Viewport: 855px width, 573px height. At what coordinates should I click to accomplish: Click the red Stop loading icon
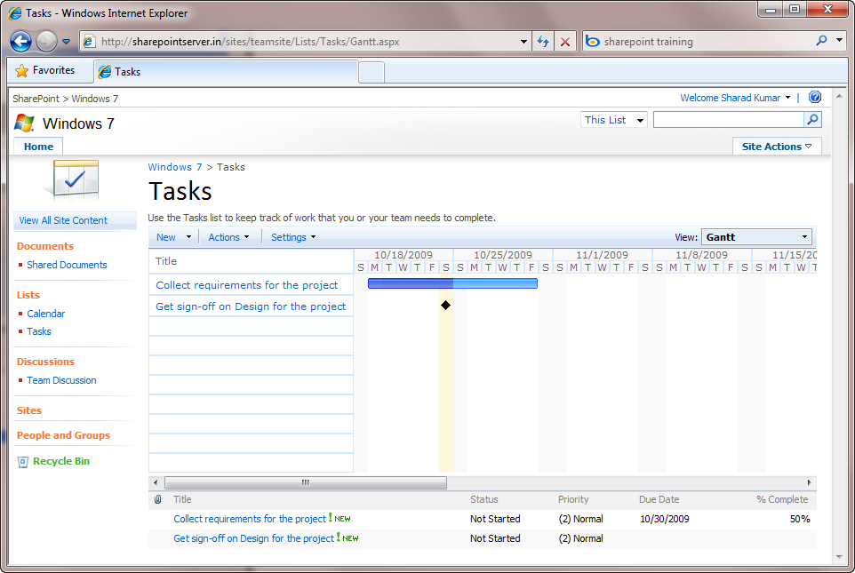(x=565, y=42)
